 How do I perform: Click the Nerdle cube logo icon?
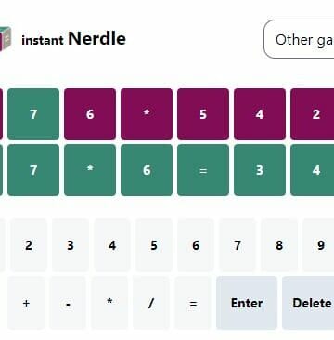[x=6, y=39]
